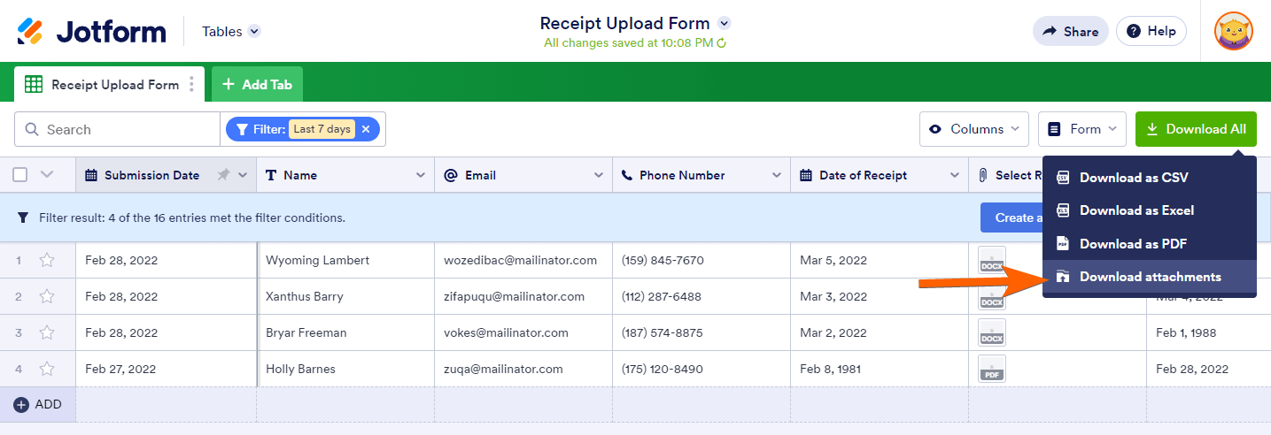Select Download attachments from the menu
This screenshot has width=1271, height=435.
click(x=1150, y=277)
